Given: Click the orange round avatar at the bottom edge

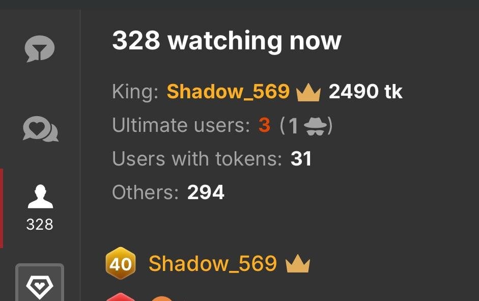Looking at the screenshot, I should [162, 298].
